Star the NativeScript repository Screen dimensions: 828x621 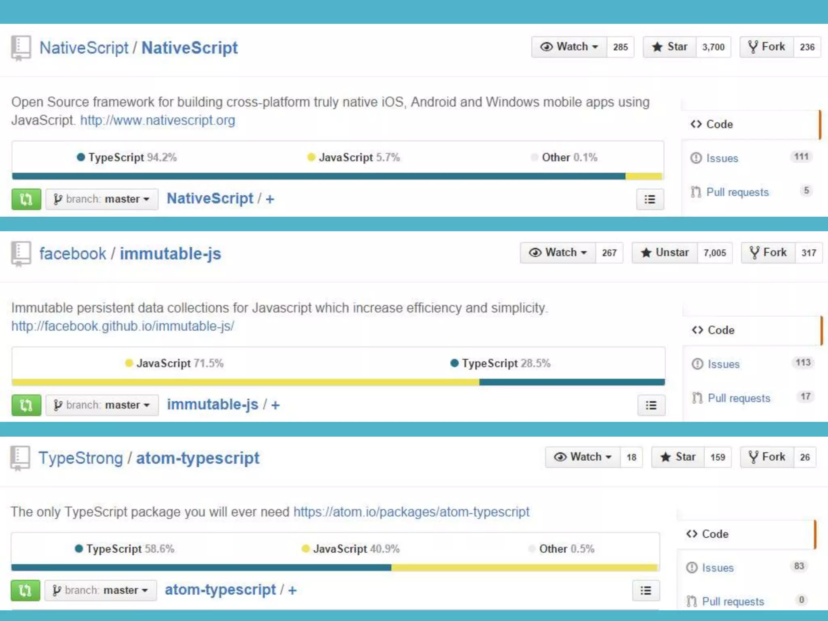coord(670,47)
